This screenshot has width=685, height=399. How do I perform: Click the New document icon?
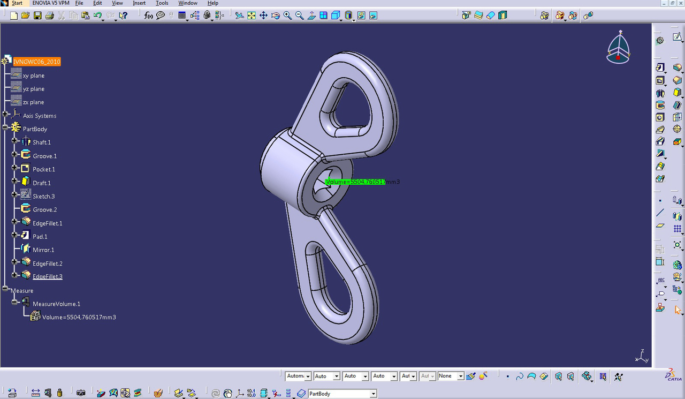click(x=13, y=16)
